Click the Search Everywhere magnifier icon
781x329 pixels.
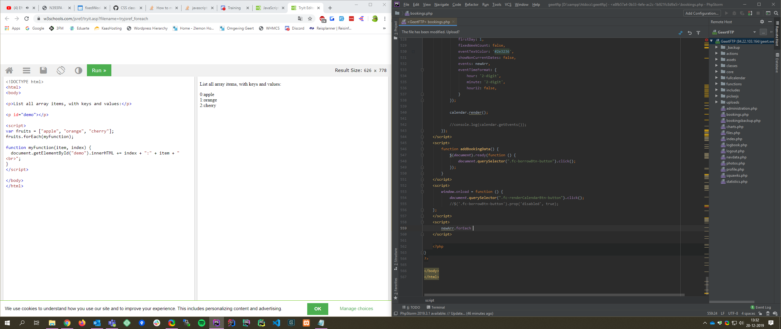[x=776, y=13]
